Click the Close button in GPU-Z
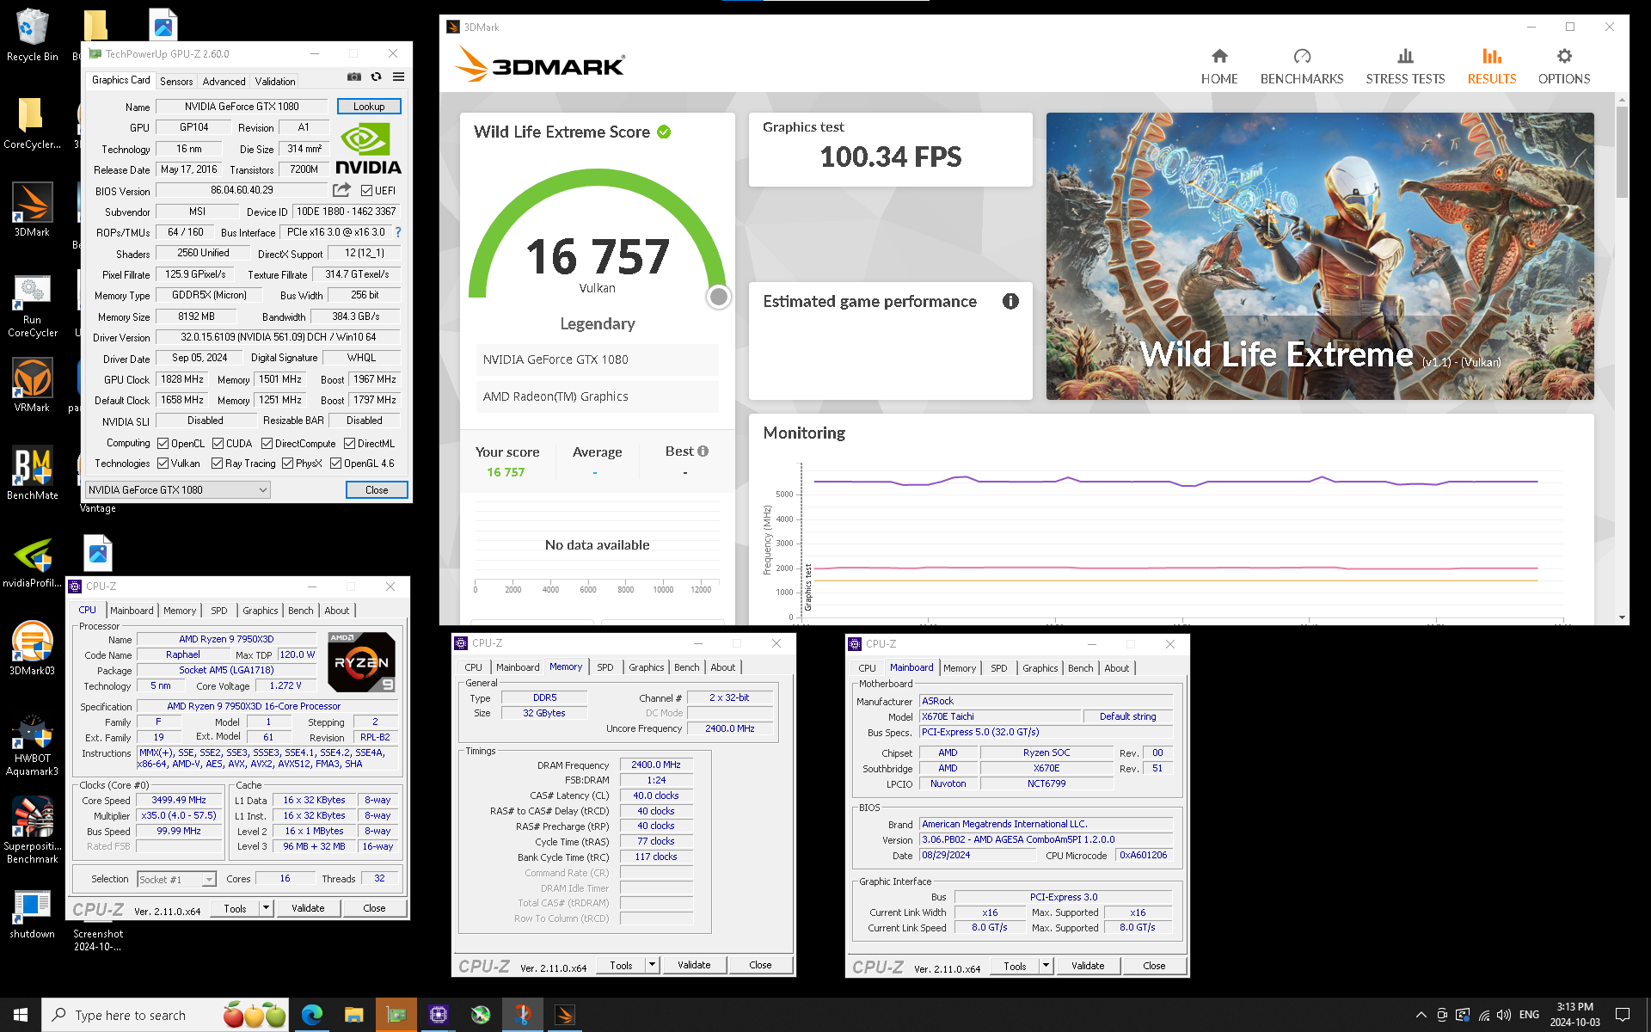 [x=377, y=490]
